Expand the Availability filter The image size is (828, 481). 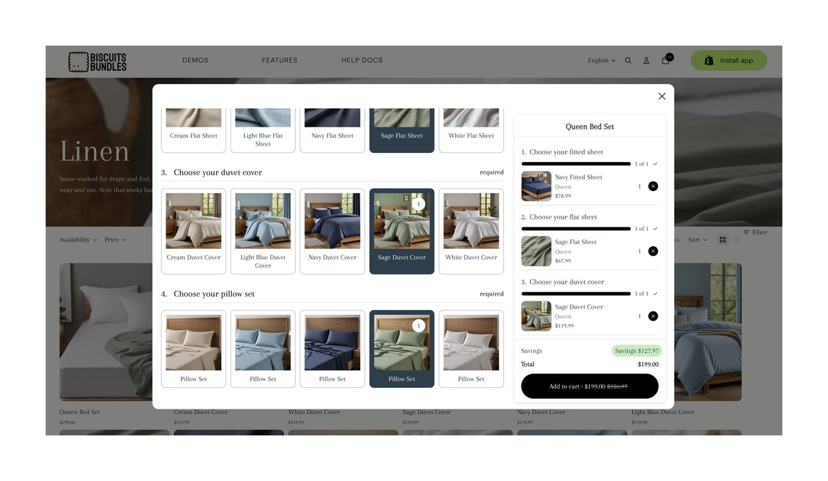point(79,240)
